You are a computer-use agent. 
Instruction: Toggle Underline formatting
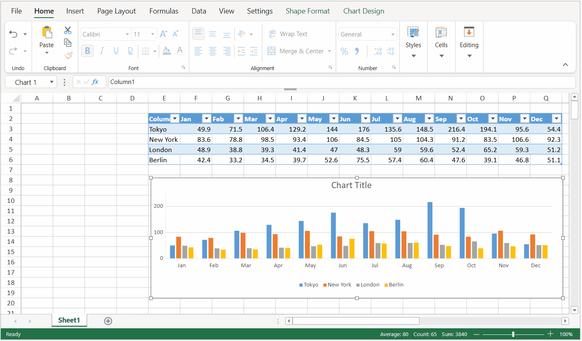click(x=116, y=51)
